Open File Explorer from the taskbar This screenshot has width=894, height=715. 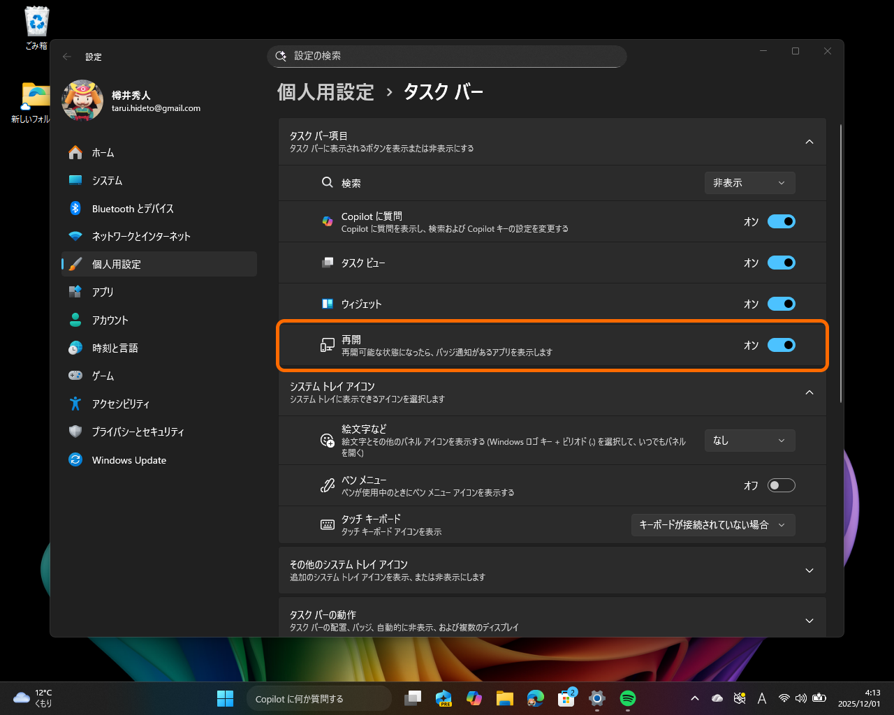point(505,698)
